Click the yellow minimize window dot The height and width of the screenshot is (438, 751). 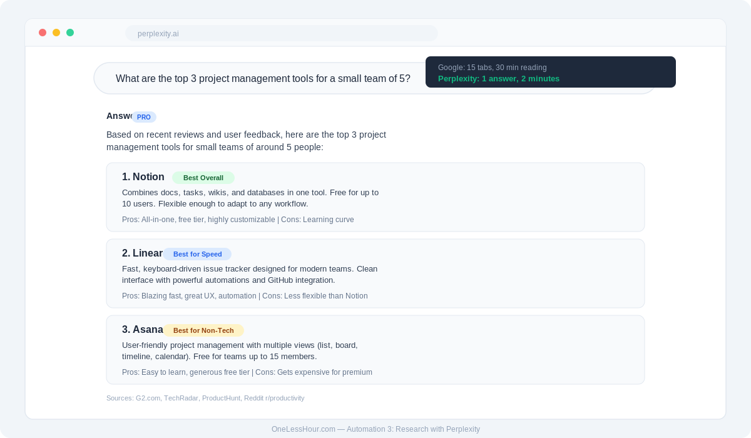coord(56,33)
